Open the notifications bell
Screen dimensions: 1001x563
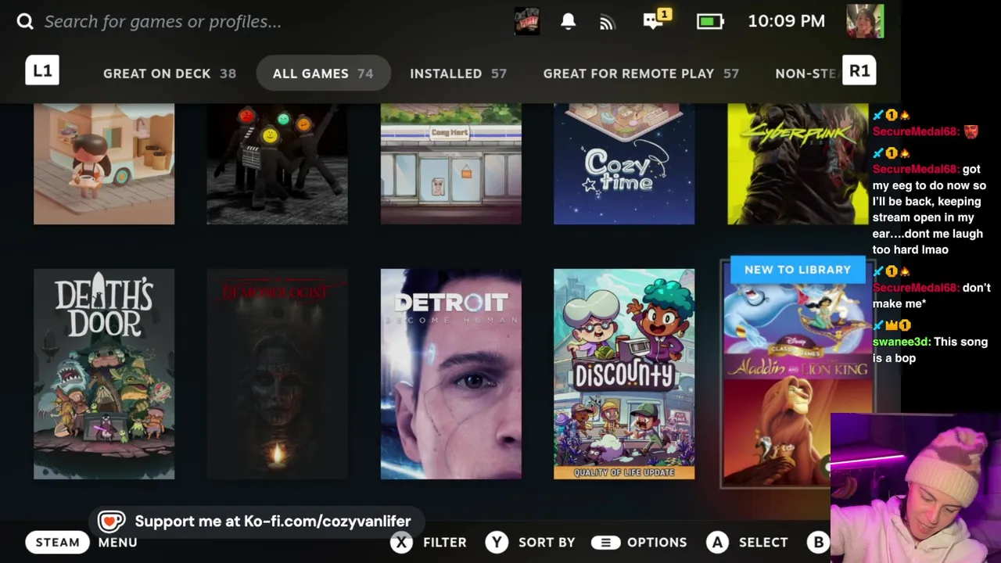(569, 21)
